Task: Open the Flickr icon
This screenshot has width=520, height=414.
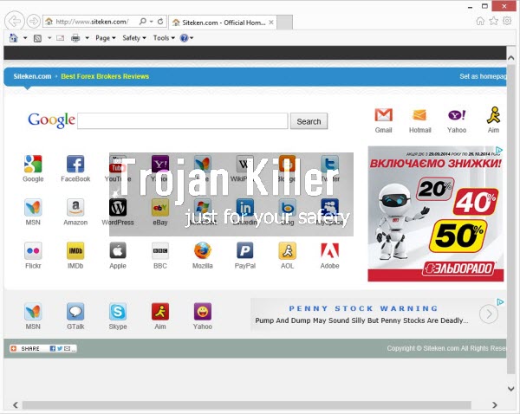Action: (33, 251)
